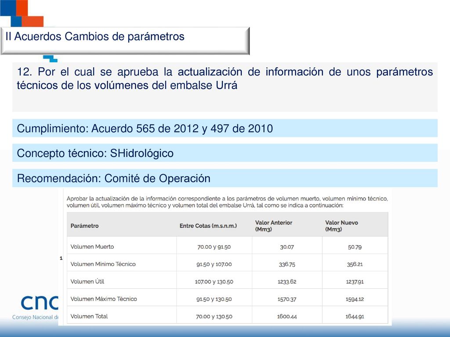The image size is (450, 337).
Task: Select the 'Volumen Útil' row label
Action: [x=87, y=282]
